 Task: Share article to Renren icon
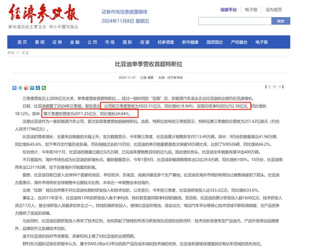coord(38,88)
